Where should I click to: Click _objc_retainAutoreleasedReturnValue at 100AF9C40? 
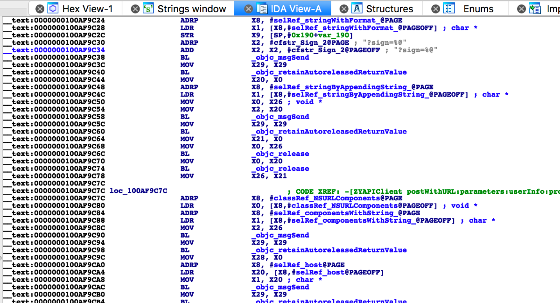329,72
